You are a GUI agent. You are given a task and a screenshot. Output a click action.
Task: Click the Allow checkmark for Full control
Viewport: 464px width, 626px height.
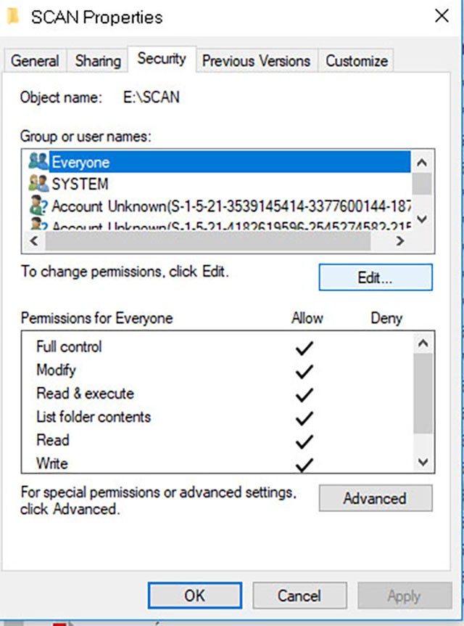click(304, 348)
